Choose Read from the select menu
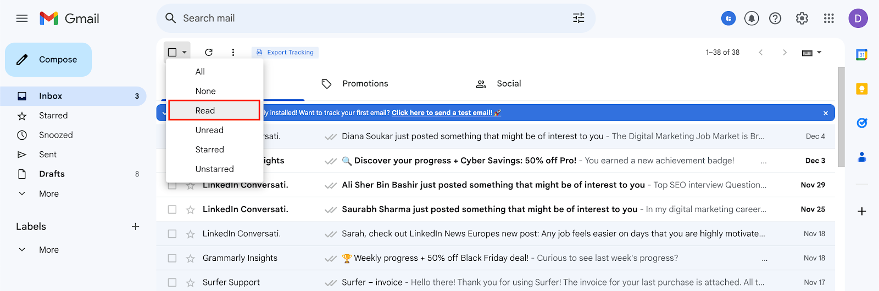The width and height of the screenshot is (879, 291). 214,110
